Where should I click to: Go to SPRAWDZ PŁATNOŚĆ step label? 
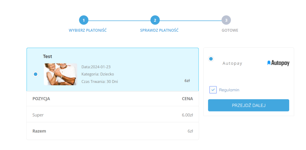[159, 30]
